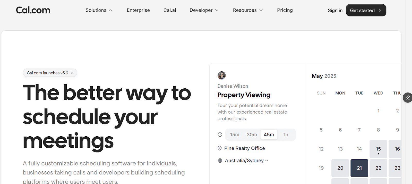This screenshot has height=184, width=412.
Task: Open the Cal.ai page
Action: (x=170, y=10)
